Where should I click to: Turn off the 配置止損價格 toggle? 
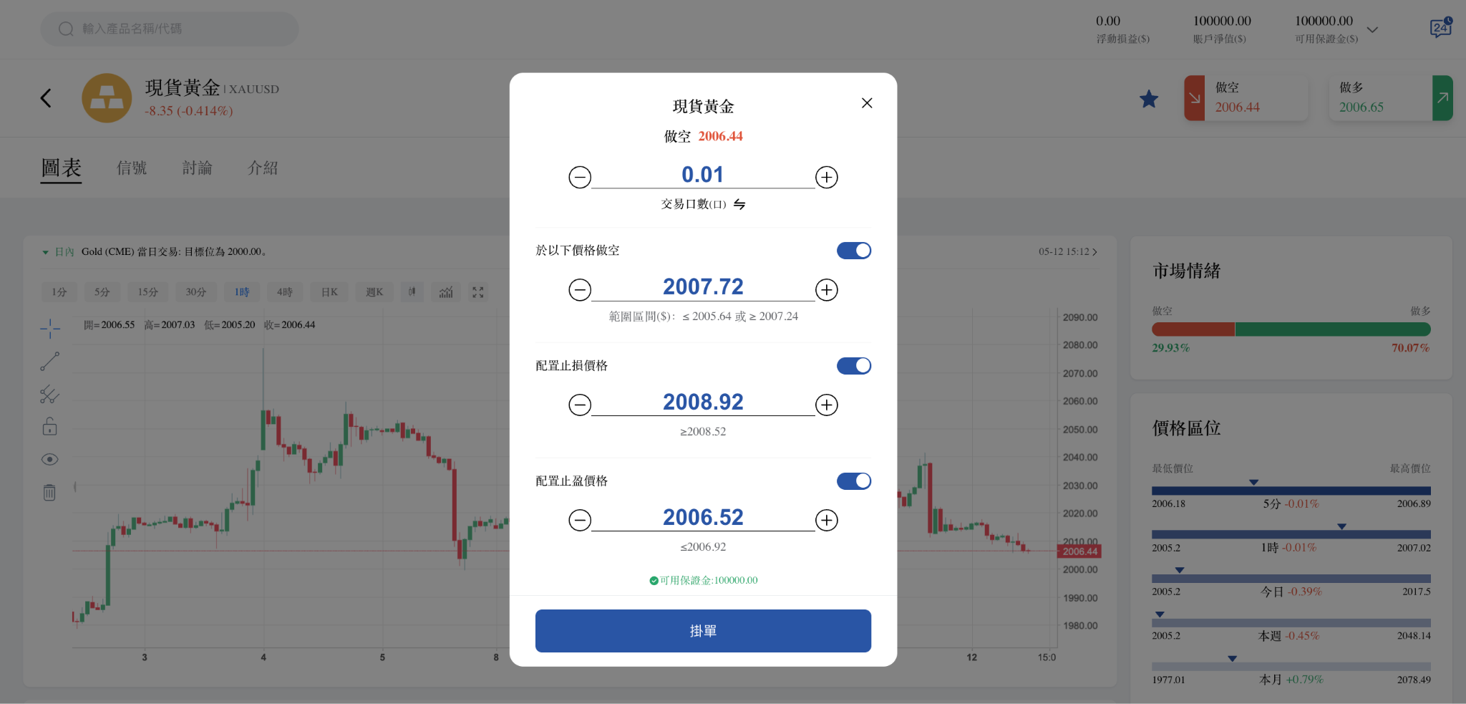[853, 365]
